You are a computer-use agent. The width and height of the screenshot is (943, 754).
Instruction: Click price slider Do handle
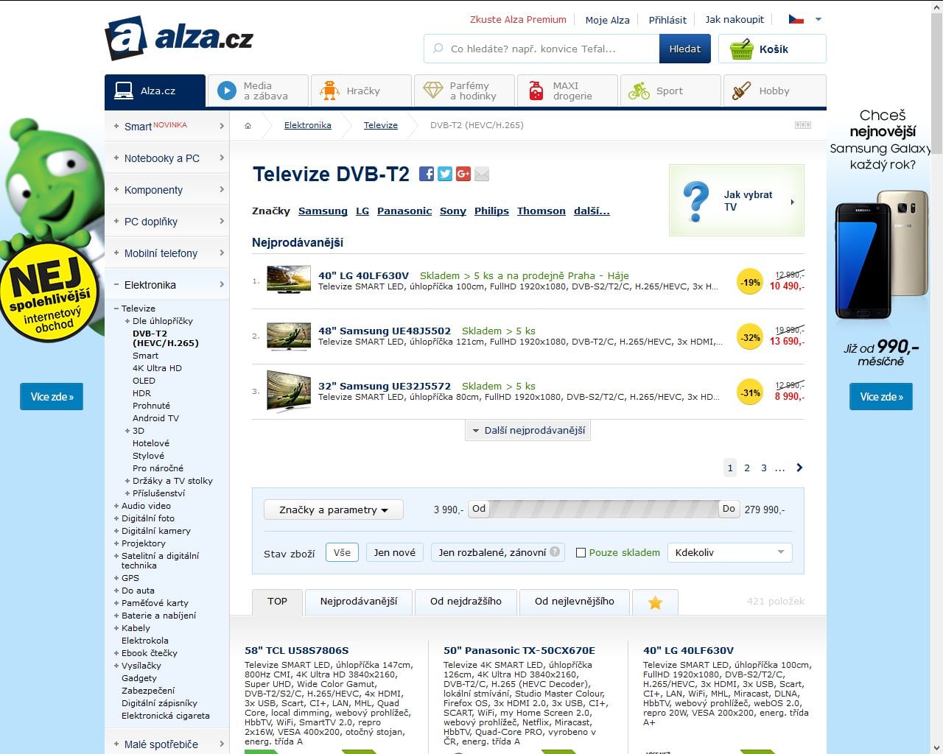coord(729,509)
